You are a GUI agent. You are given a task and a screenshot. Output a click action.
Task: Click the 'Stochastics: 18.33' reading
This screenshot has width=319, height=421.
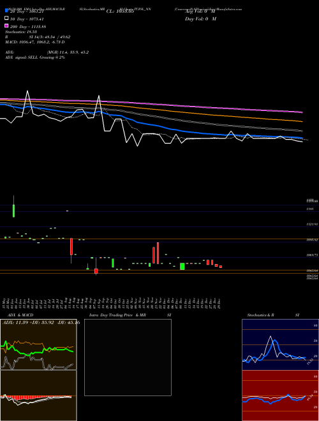(21, 32)
